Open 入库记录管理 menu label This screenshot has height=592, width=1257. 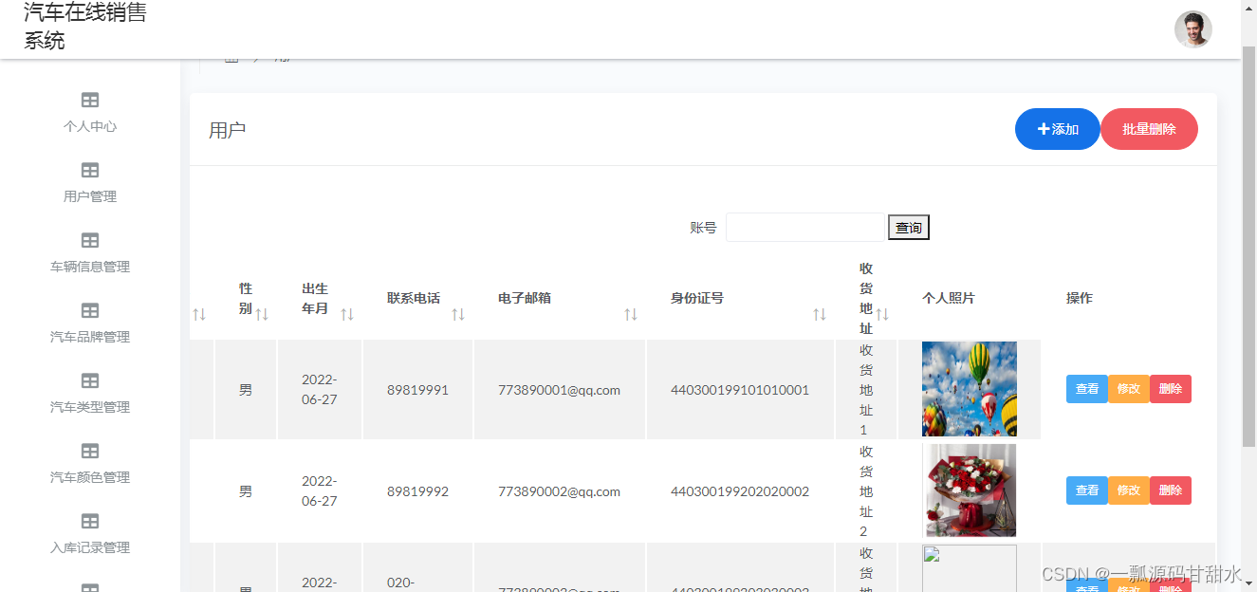(x=90, y=547)
